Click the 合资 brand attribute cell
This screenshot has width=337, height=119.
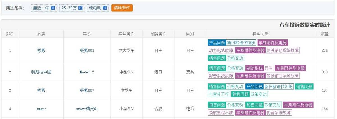point(158,109)
